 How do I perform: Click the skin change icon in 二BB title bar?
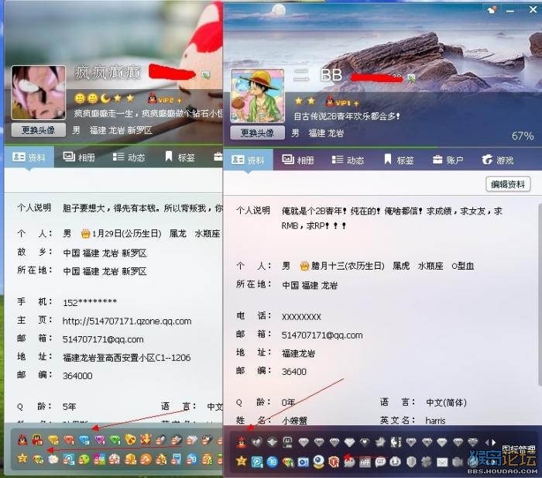492,10
